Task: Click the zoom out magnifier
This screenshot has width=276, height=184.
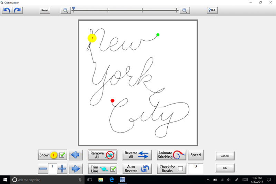Action: click(x=65, y=10)
